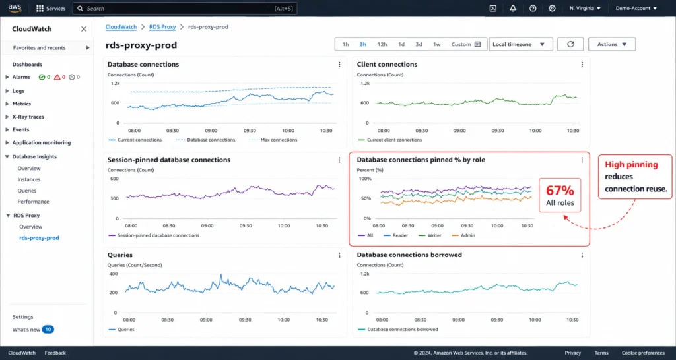Open Database Insights Instances page
676x360 pixels.
click(29, 179)
